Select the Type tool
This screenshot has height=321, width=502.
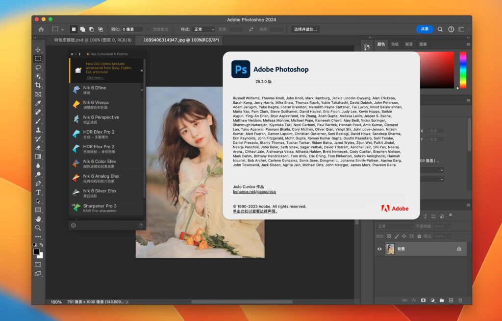pos(38,192)
